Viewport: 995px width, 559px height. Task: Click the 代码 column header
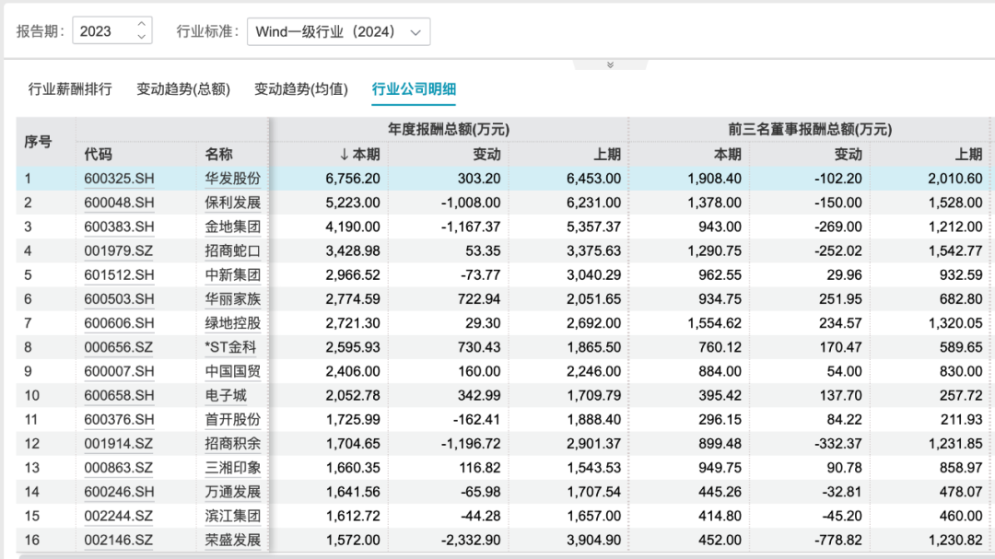click(98, 155)
